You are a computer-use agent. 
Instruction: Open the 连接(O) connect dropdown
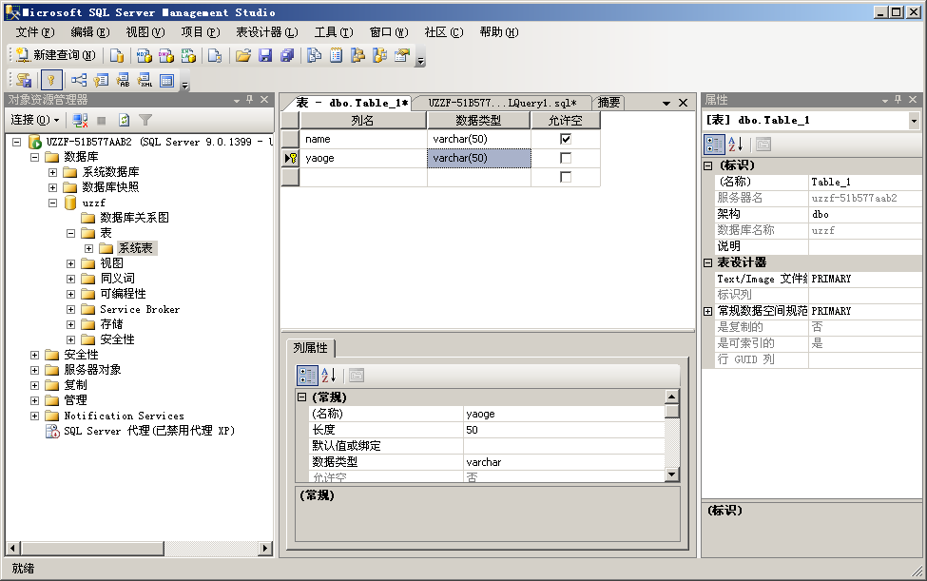35,120
